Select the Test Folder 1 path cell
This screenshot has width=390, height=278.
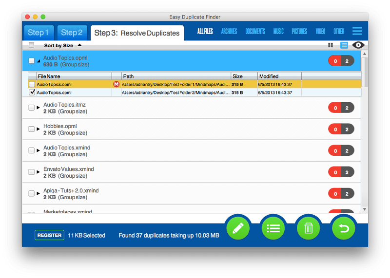click(x=176, y=84)
